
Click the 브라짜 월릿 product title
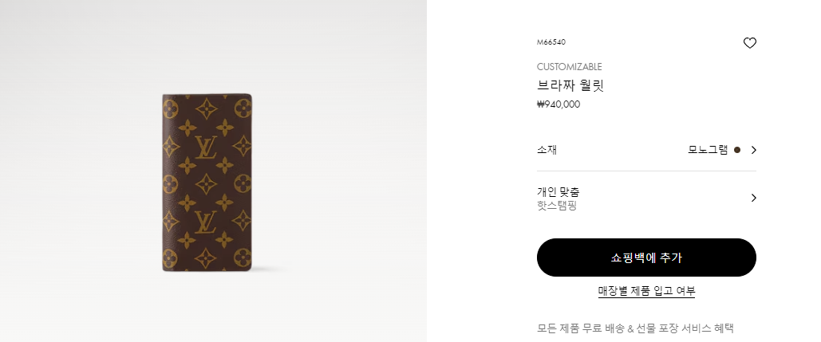570,85
